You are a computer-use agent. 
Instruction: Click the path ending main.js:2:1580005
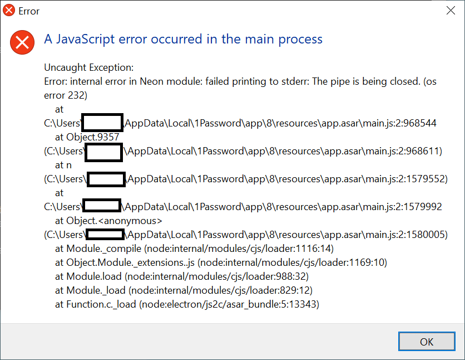point(246,235)
